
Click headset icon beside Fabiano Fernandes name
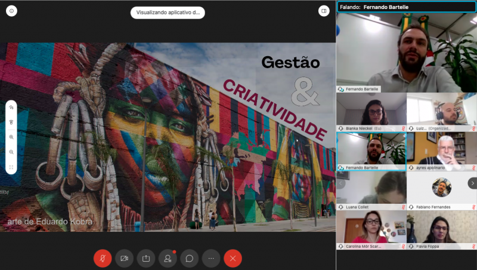pos(411,207)
